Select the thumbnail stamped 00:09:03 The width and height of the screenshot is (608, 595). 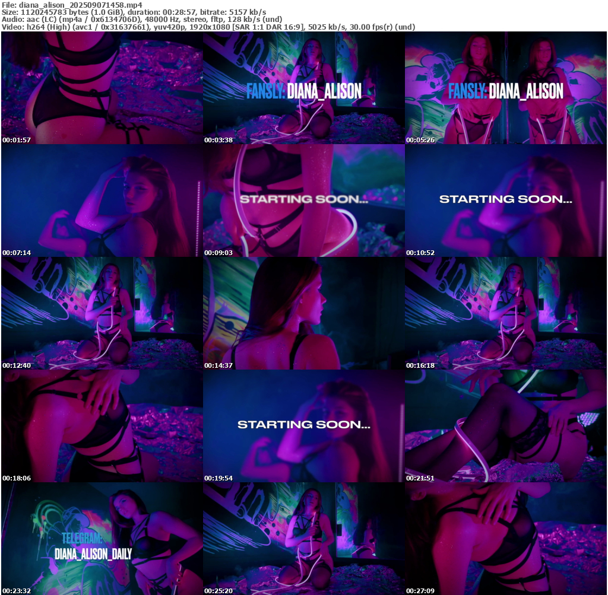tap(304, 201)
